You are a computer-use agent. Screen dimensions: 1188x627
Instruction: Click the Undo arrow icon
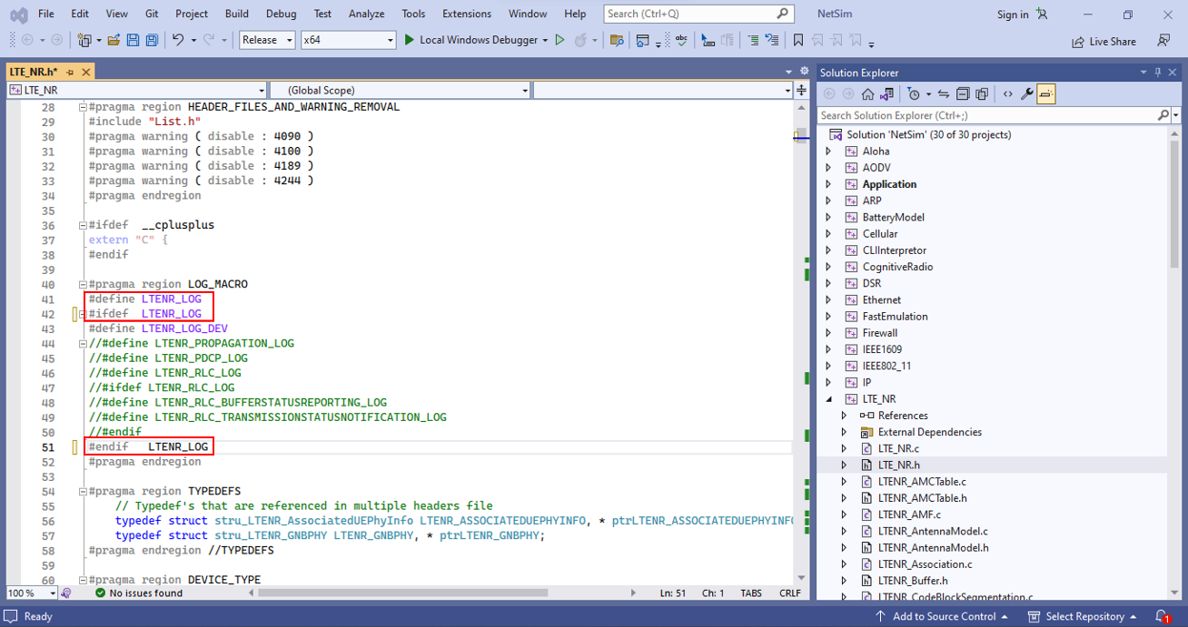point(178,40)
